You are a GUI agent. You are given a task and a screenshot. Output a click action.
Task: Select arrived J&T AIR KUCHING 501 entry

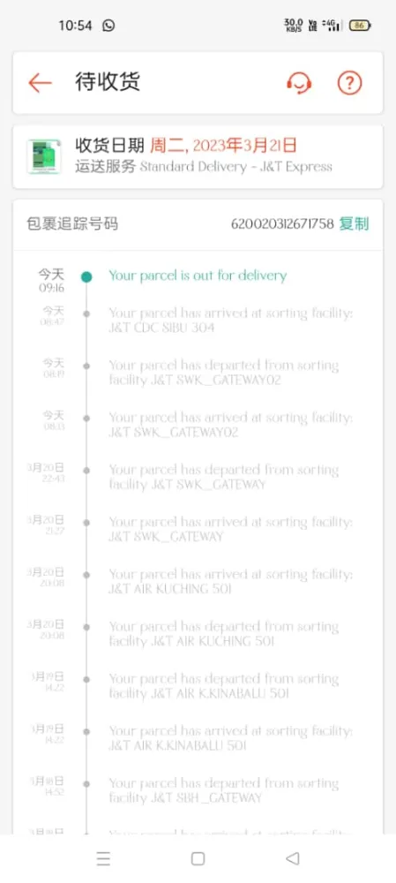point(230,581)
